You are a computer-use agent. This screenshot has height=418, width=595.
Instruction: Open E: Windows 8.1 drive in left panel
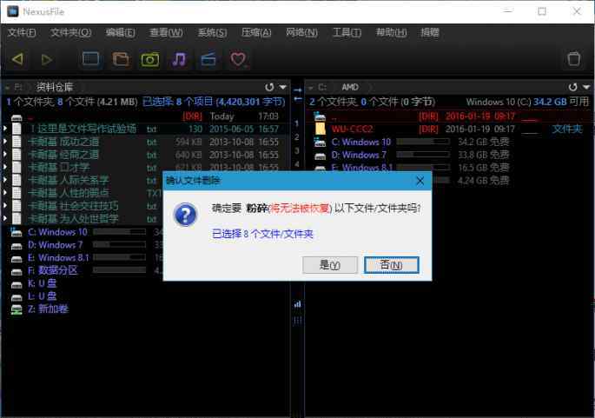(x=58, y=258)
